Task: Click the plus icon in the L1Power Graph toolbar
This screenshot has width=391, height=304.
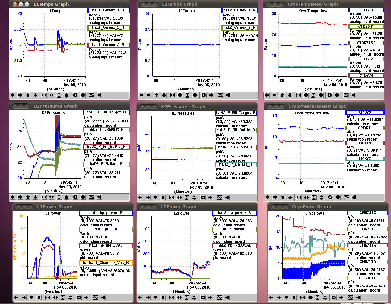Action: (86, 298)
